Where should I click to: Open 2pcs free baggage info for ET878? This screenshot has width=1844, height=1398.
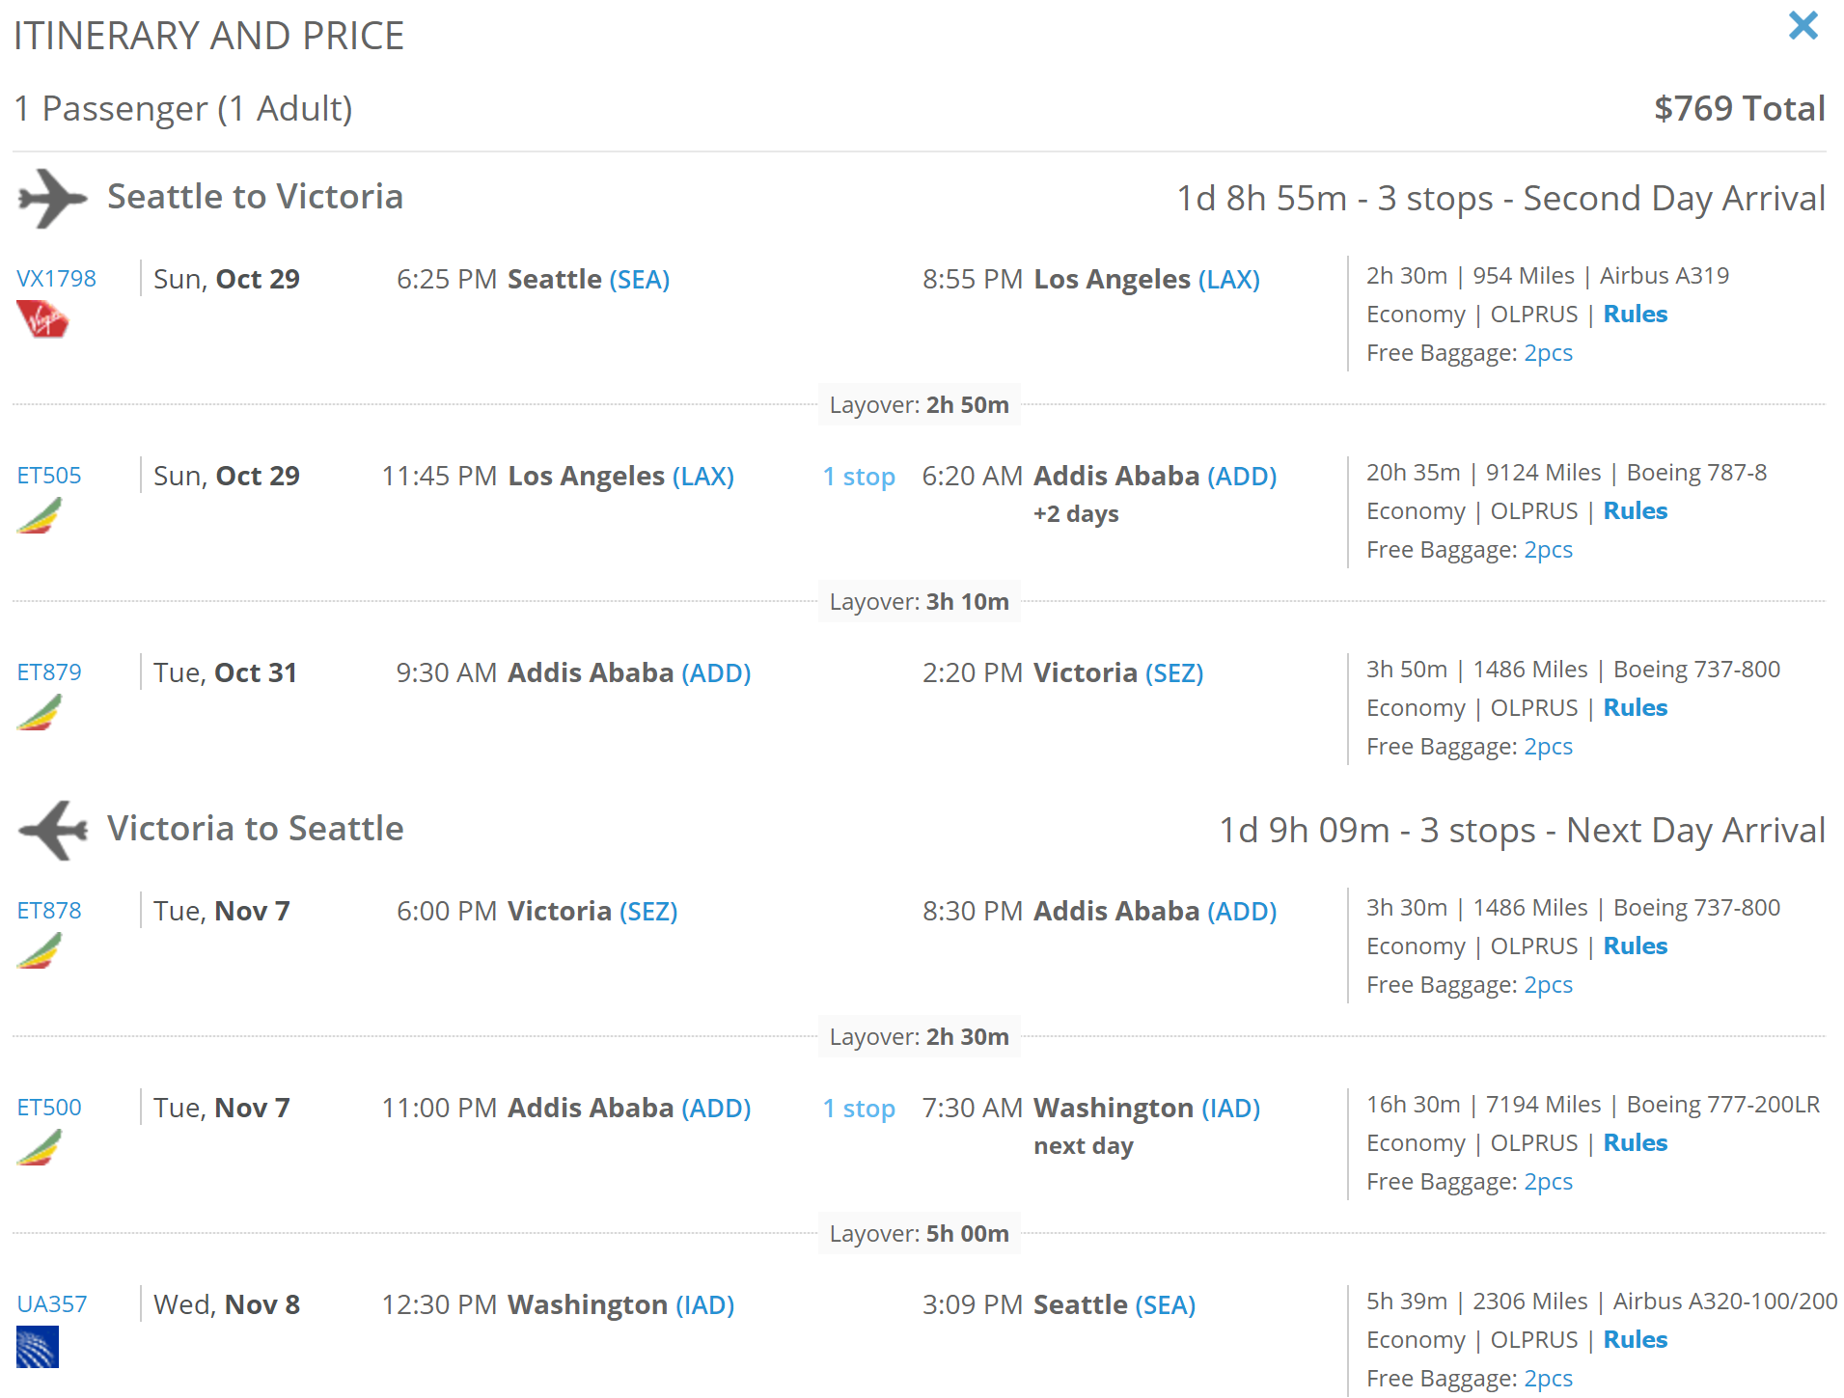1549,985
